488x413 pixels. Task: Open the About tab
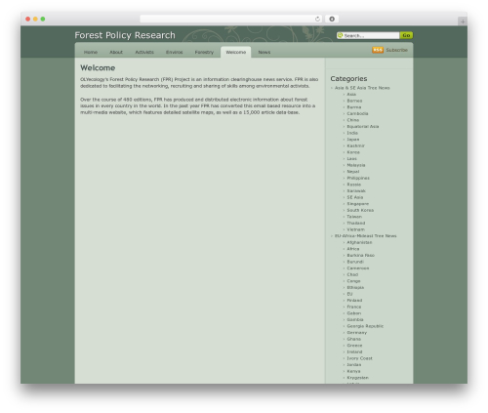116,52
